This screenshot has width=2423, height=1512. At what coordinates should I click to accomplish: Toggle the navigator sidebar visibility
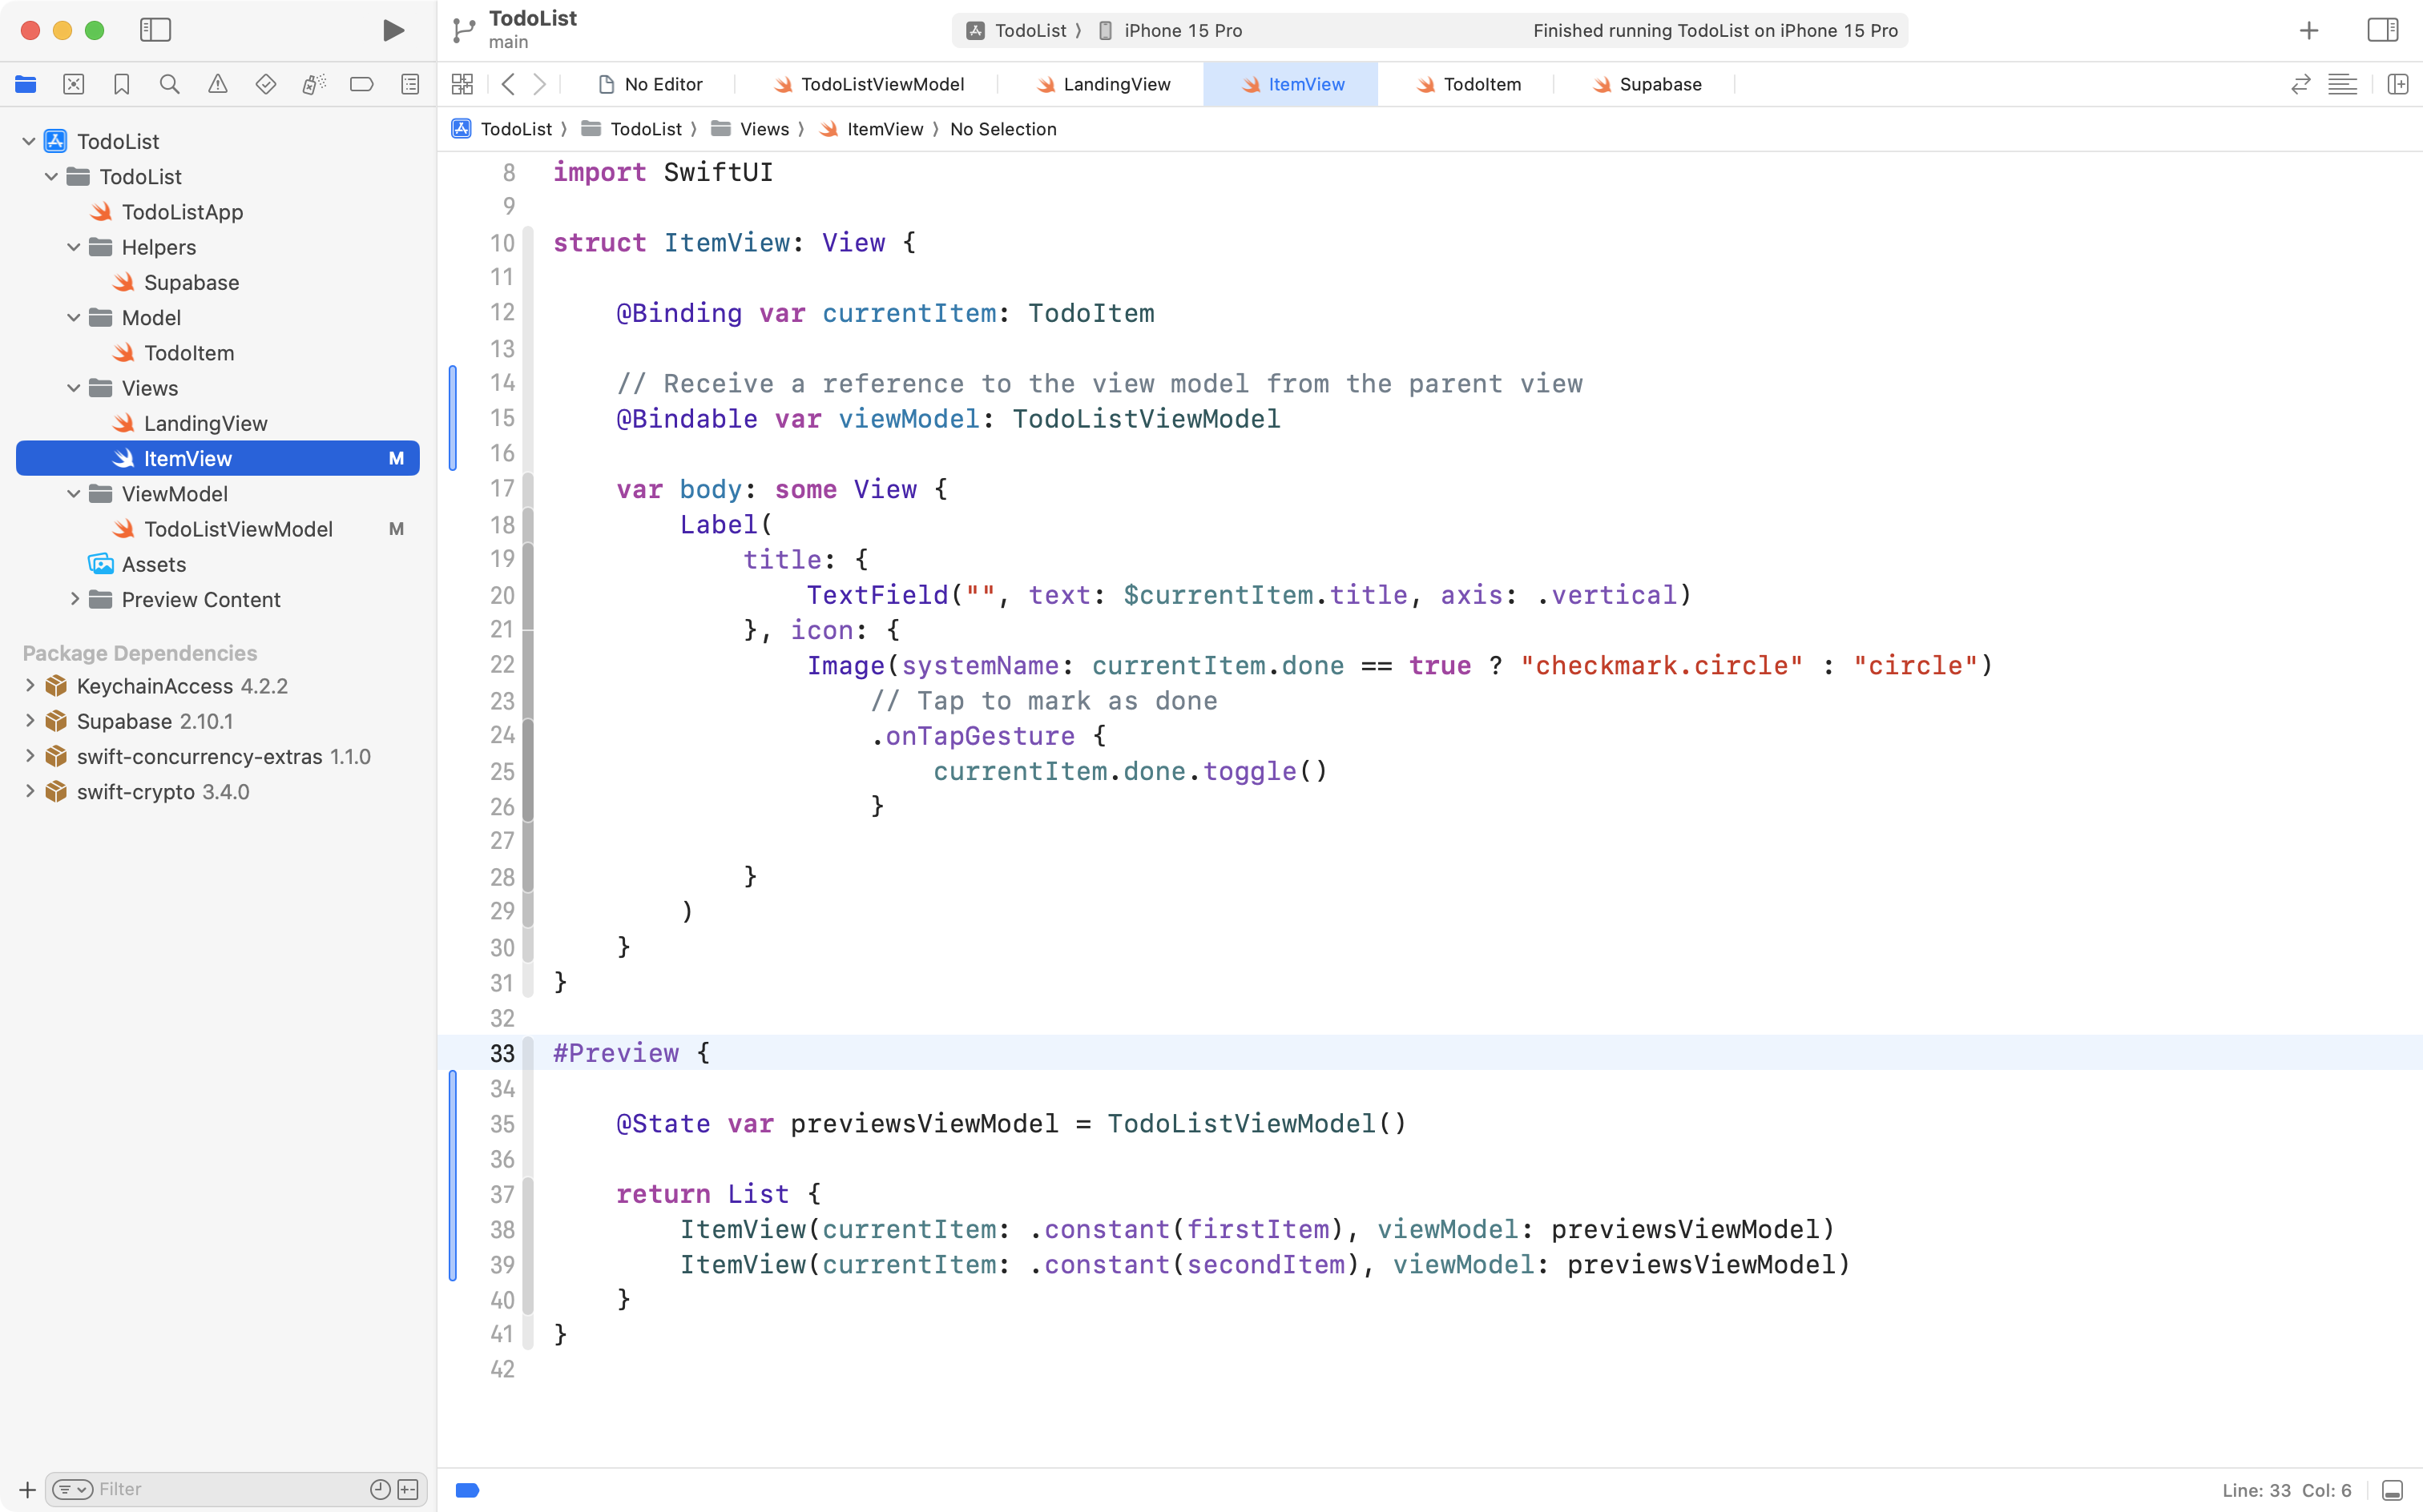click(156, 30)
